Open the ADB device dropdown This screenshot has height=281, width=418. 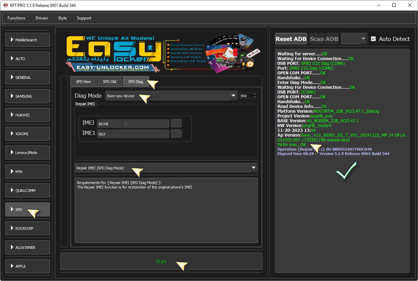(354, 39)
